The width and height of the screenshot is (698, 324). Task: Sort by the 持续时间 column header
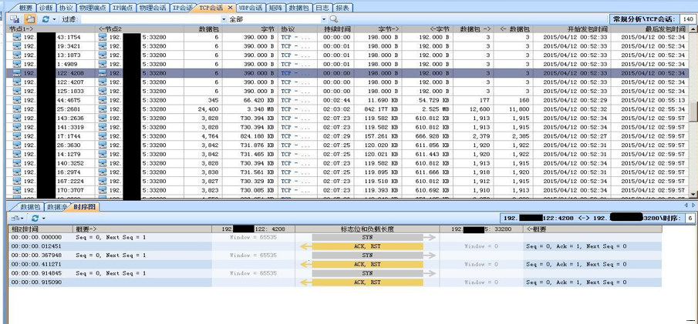[336, 28]
